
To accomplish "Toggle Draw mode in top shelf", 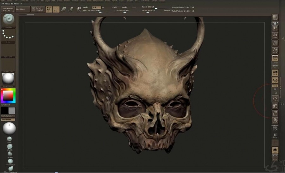I will coord(56,9).
